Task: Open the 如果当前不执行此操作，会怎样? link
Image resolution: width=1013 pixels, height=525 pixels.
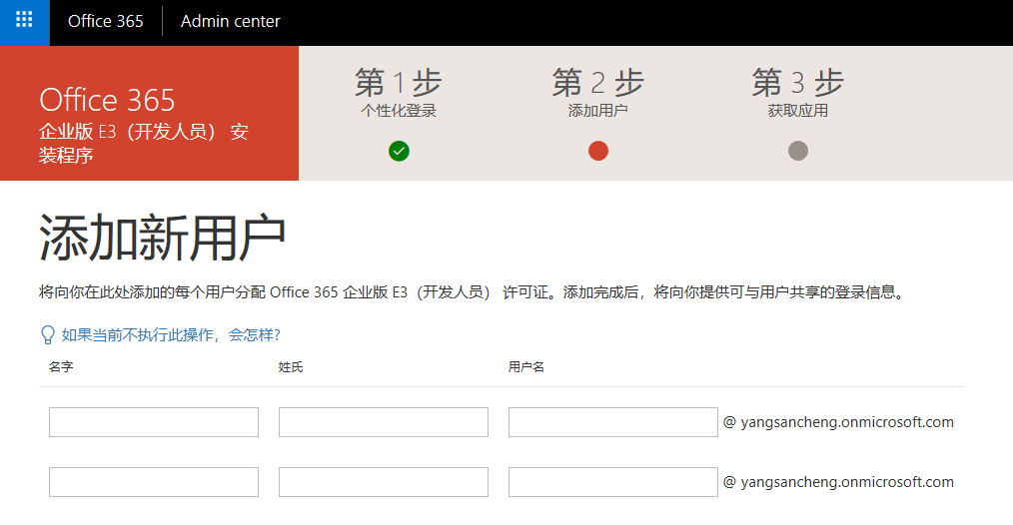Action: pos(171,334)
